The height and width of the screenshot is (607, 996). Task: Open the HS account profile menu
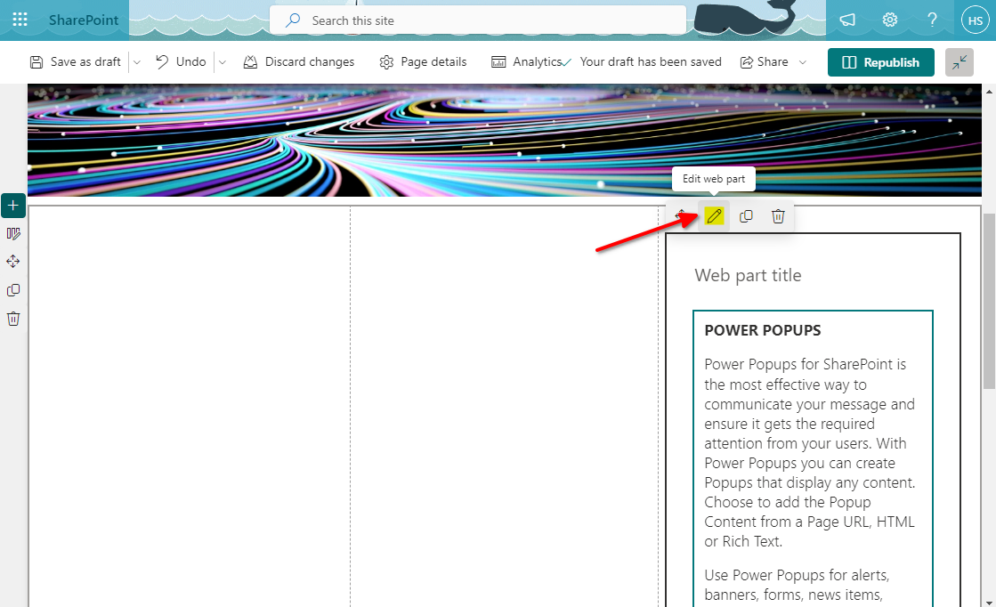pos(975,20)
